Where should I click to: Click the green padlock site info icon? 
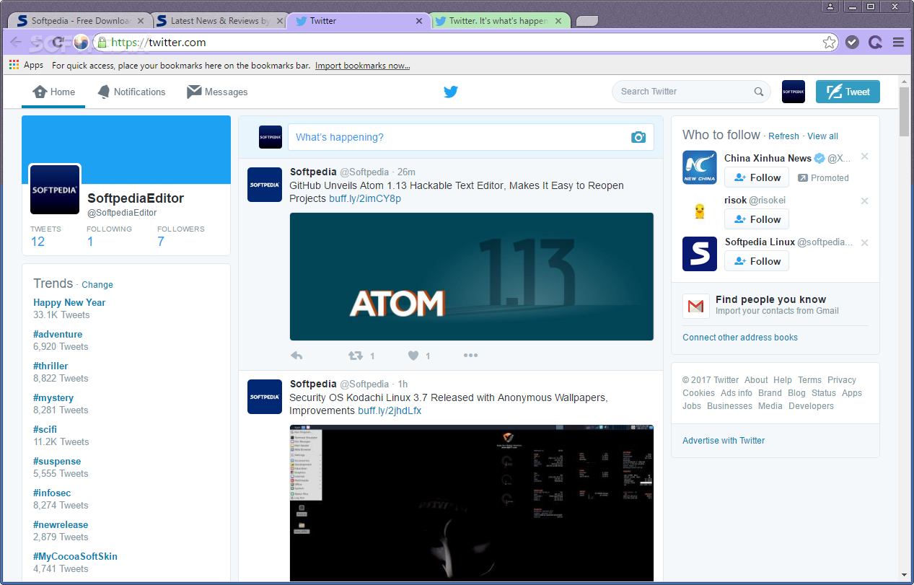click(x=102, y=43)
